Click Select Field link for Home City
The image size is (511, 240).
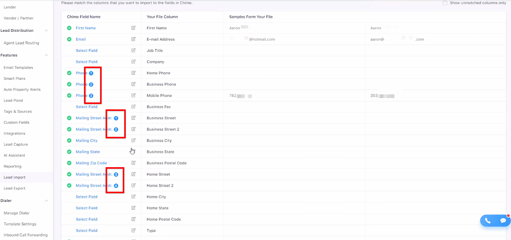87,197
